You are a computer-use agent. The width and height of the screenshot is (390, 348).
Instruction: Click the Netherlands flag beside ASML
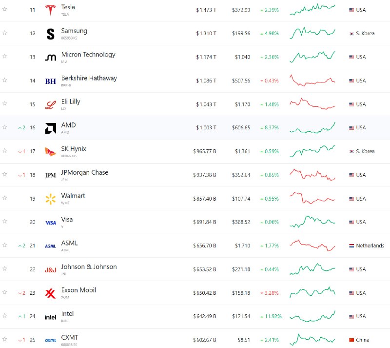pyautogui.click(x=351, y=246)
